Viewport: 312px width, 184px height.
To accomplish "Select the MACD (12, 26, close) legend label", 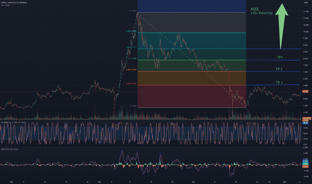I will pos(10,149).
